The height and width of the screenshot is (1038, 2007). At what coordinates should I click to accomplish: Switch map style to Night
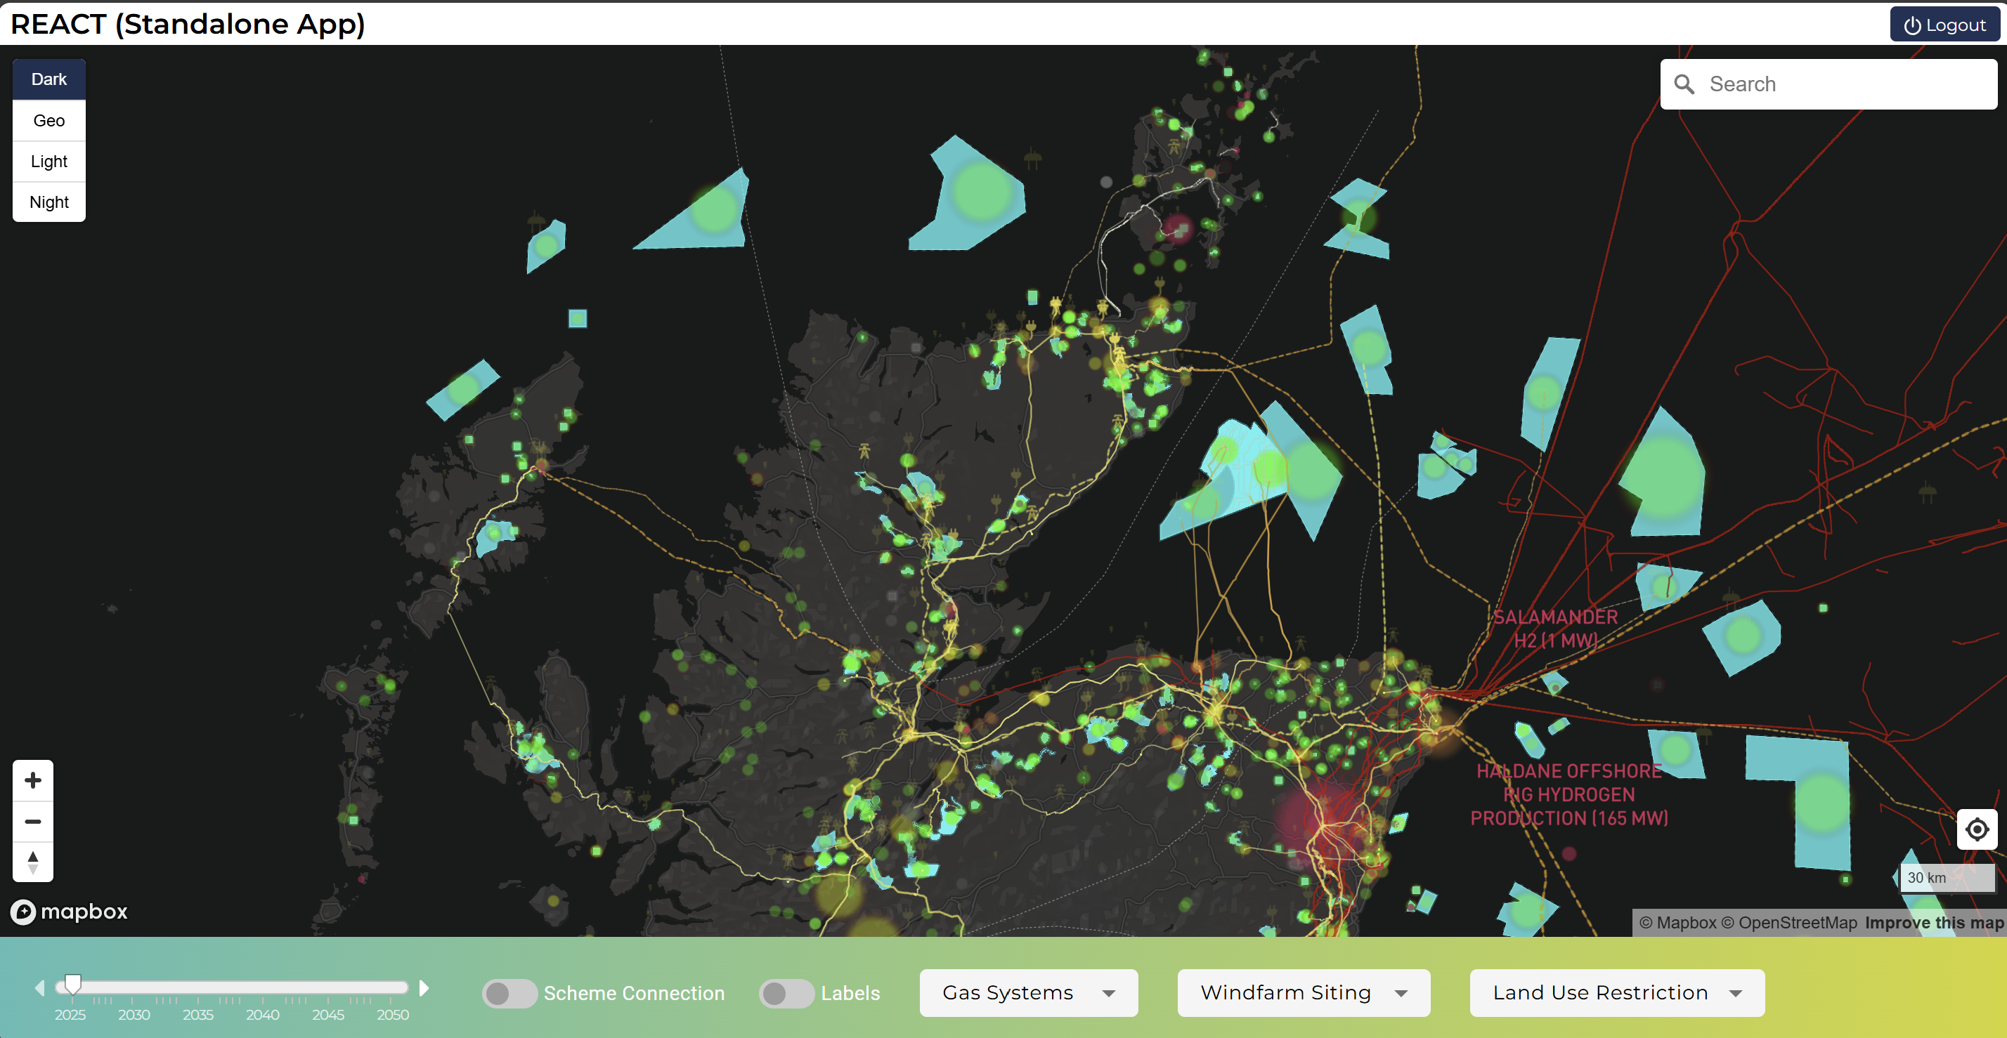pos(49,202)
